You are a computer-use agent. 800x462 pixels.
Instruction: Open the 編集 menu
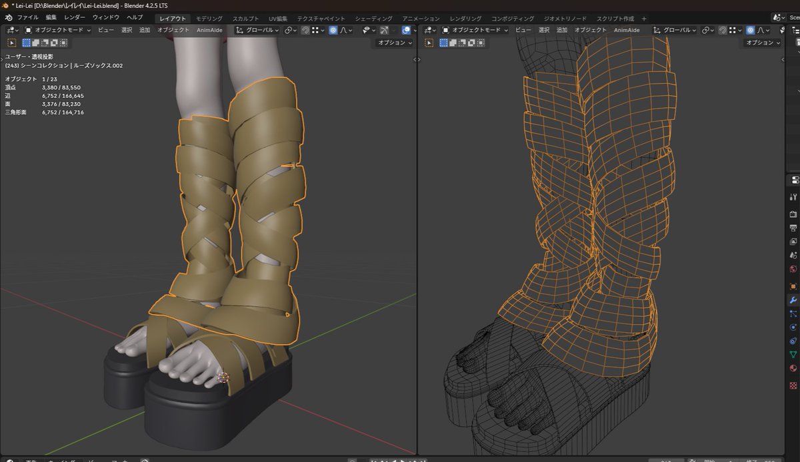pos(51,17)
